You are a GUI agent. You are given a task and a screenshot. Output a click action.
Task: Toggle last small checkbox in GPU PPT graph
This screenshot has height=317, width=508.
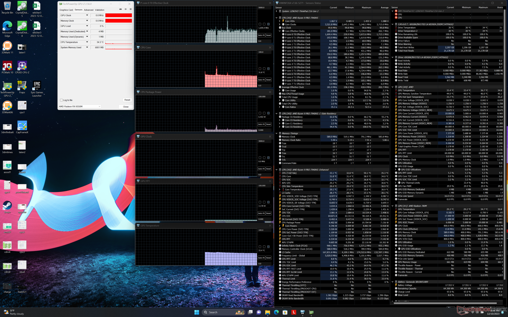[x=268, y=202]
